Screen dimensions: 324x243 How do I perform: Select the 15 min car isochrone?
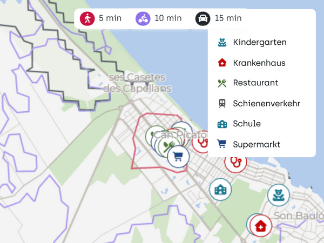[219, 18]
